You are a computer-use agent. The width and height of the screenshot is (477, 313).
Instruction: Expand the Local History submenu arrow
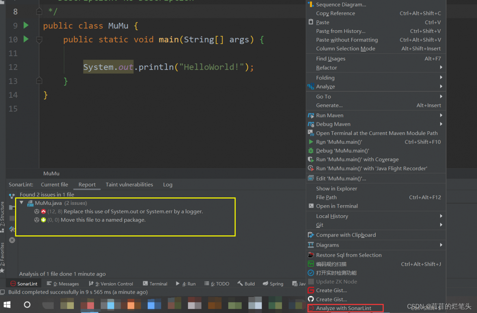[441, 216]
